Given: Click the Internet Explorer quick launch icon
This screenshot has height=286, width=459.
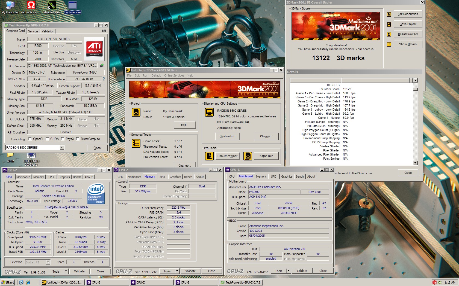Looking at the screenshot, I should point(28,282).
